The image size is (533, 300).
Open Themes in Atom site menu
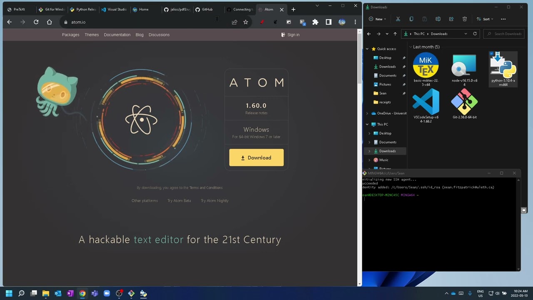tap(92, 35)
